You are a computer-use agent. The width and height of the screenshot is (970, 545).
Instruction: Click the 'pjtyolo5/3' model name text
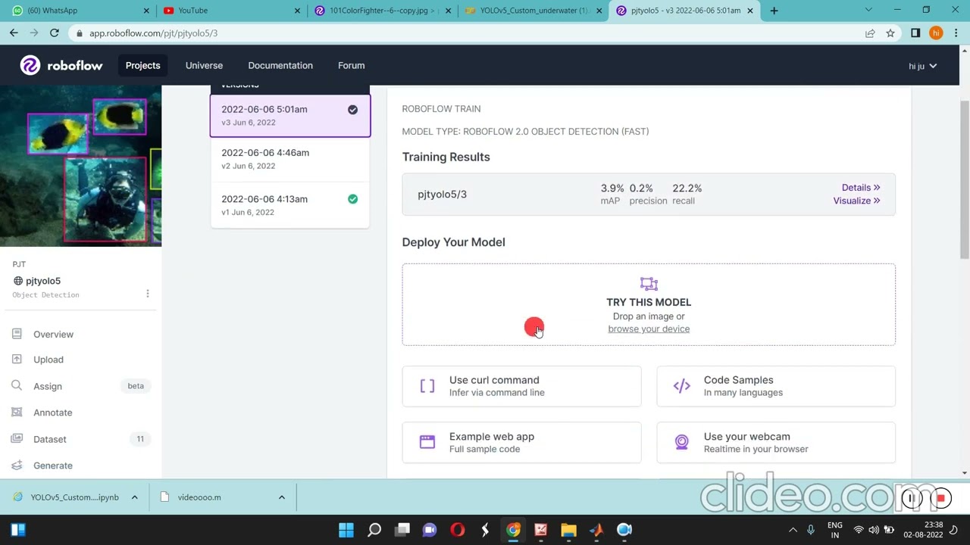click(442, 195)
